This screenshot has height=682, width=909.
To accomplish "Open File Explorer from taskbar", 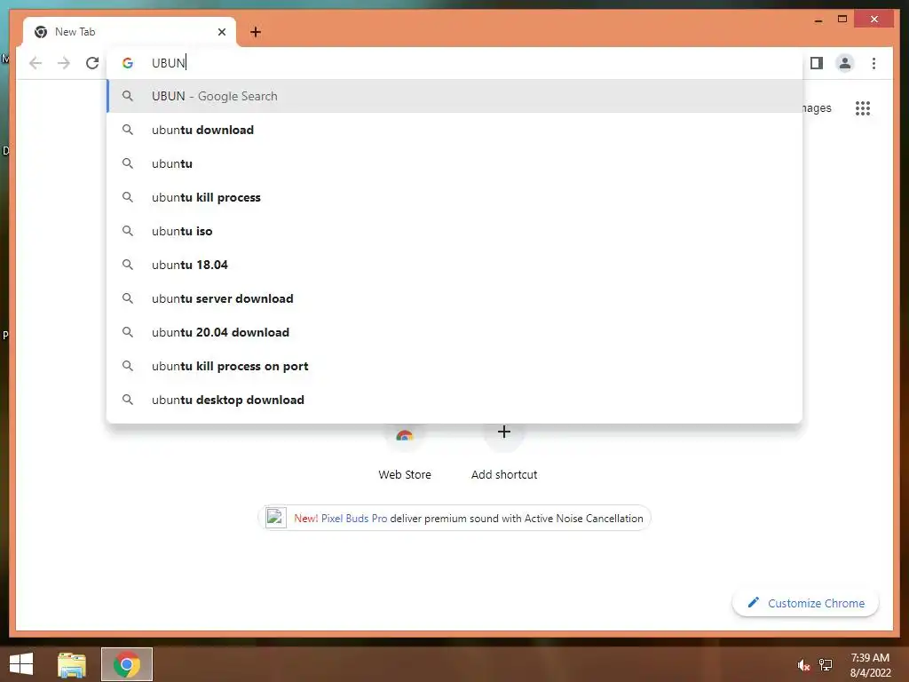I will (72, 664).
